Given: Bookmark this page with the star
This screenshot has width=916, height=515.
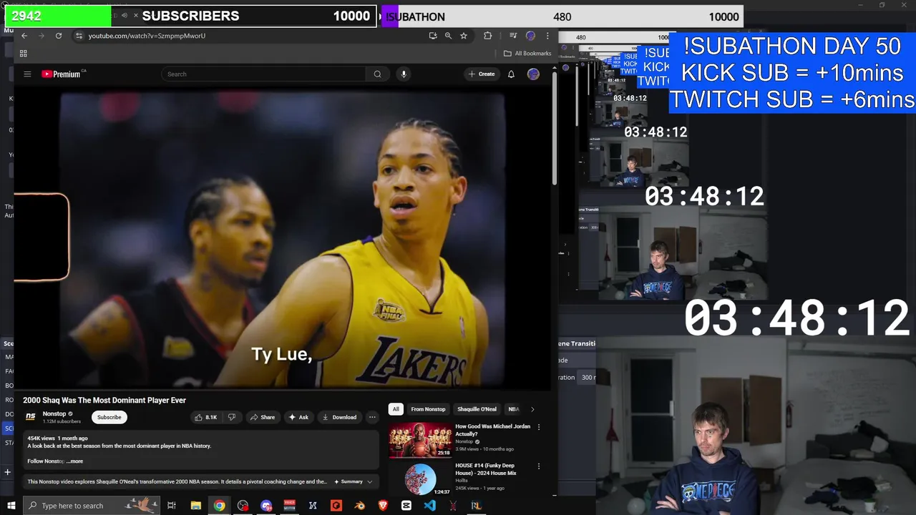Looking at the screenshot, I should (464, 36).
